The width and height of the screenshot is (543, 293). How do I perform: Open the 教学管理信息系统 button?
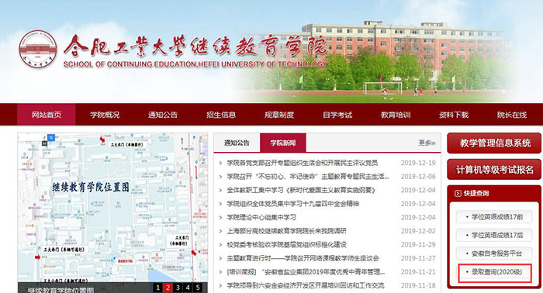[494, 143]
